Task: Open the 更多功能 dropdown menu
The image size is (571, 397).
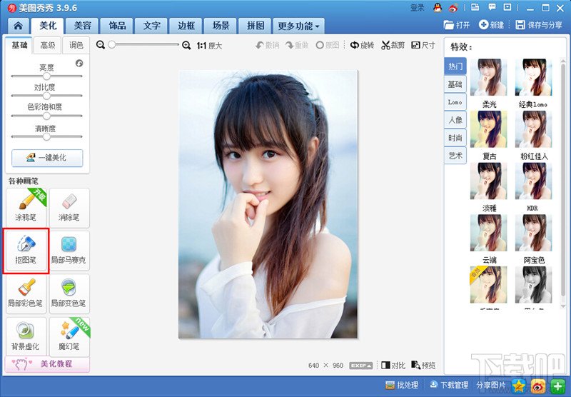Action: click(298, 26)
